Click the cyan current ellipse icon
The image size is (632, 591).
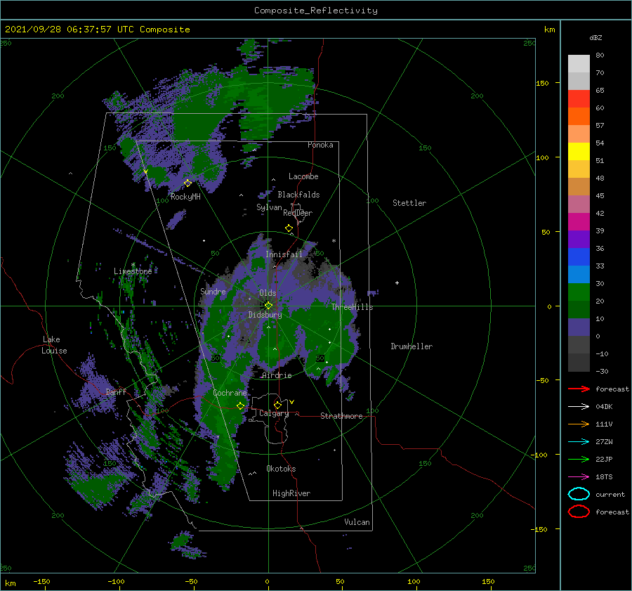tap(579, 494)
